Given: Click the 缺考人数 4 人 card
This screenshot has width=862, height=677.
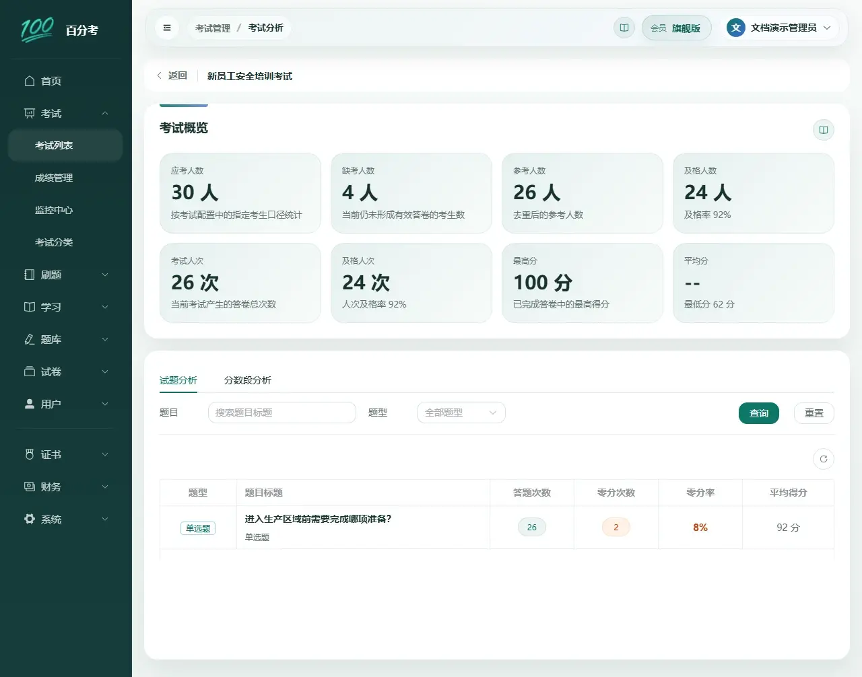Looking at the screenshot, I should point(411,193).
